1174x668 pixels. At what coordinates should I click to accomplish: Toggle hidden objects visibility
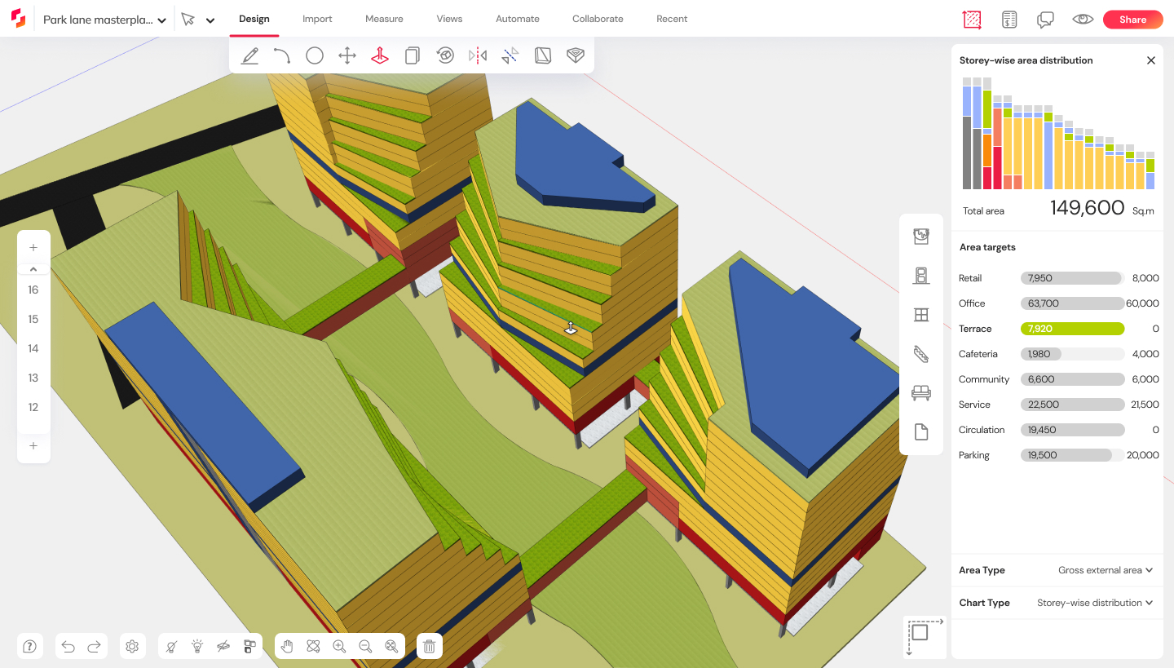223,646
